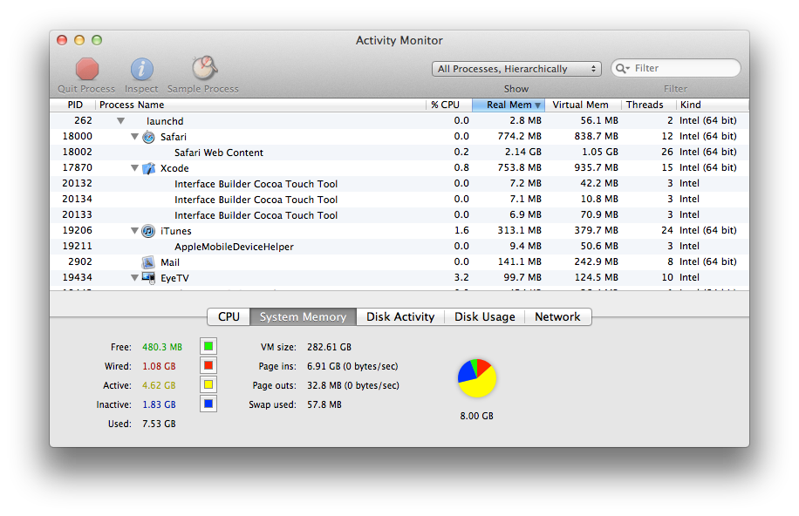Click the blue Inactive memory color swatch
Viewport: 799px width, 516px height.
[208, 404]
